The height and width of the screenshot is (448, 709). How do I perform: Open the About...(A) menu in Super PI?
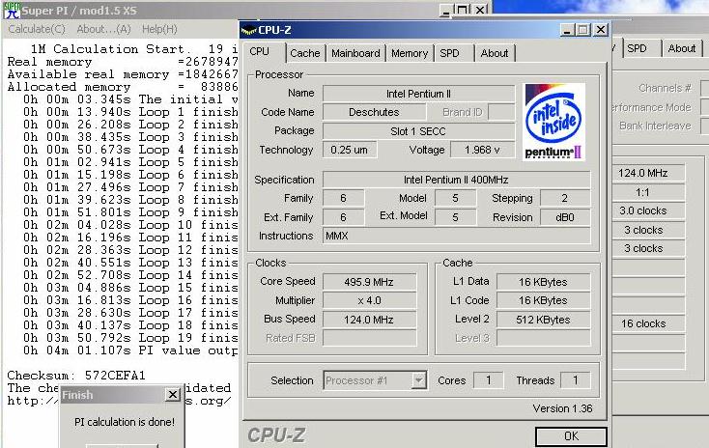[x=103, y=29]
